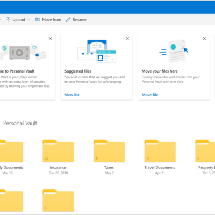Viewport: 215px width, 215px height.
Task: Click the Taxes folder name
Action: click(x=109, y=168)
